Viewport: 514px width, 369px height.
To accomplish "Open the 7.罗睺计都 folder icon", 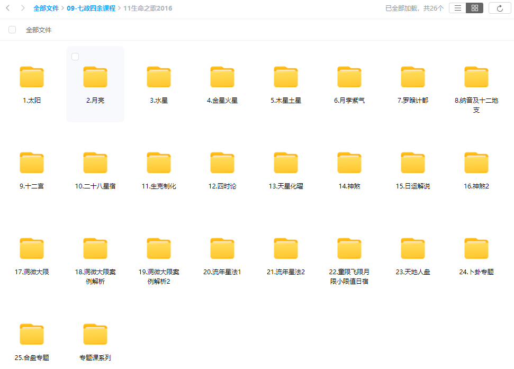I will [x=413, y=77].
